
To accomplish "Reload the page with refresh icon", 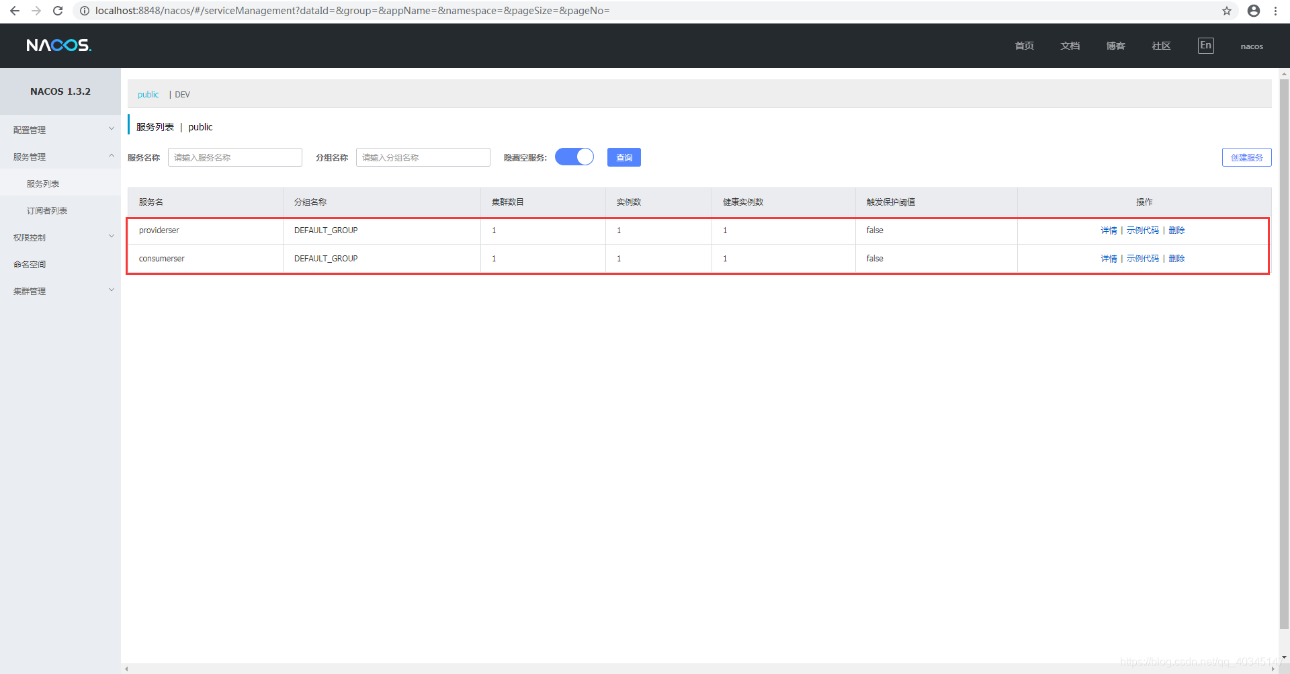I will [x=58, y=11].
